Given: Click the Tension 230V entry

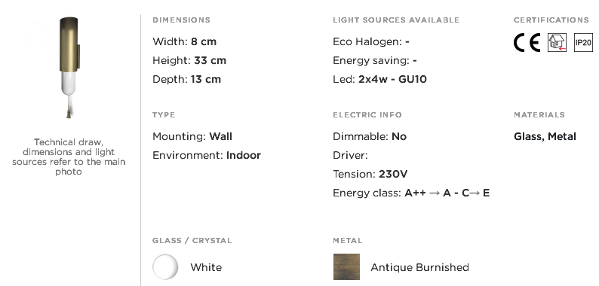Looking at the screenshot, I should pyautogui.click(x=370, y=175).
